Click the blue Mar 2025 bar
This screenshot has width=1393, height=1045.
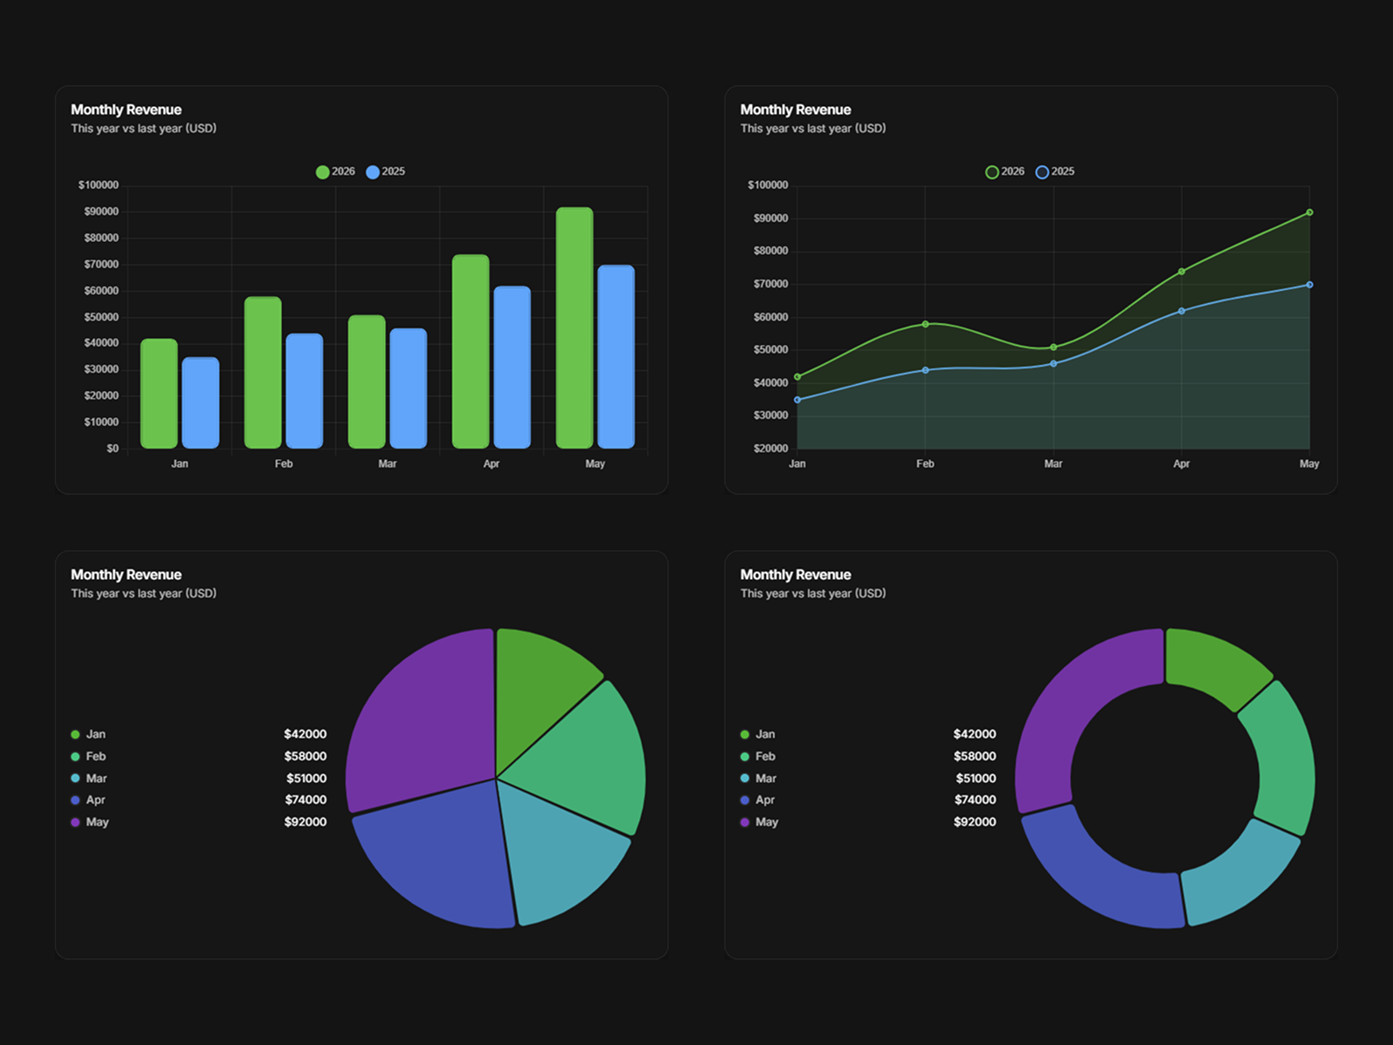tap(408, 388)
